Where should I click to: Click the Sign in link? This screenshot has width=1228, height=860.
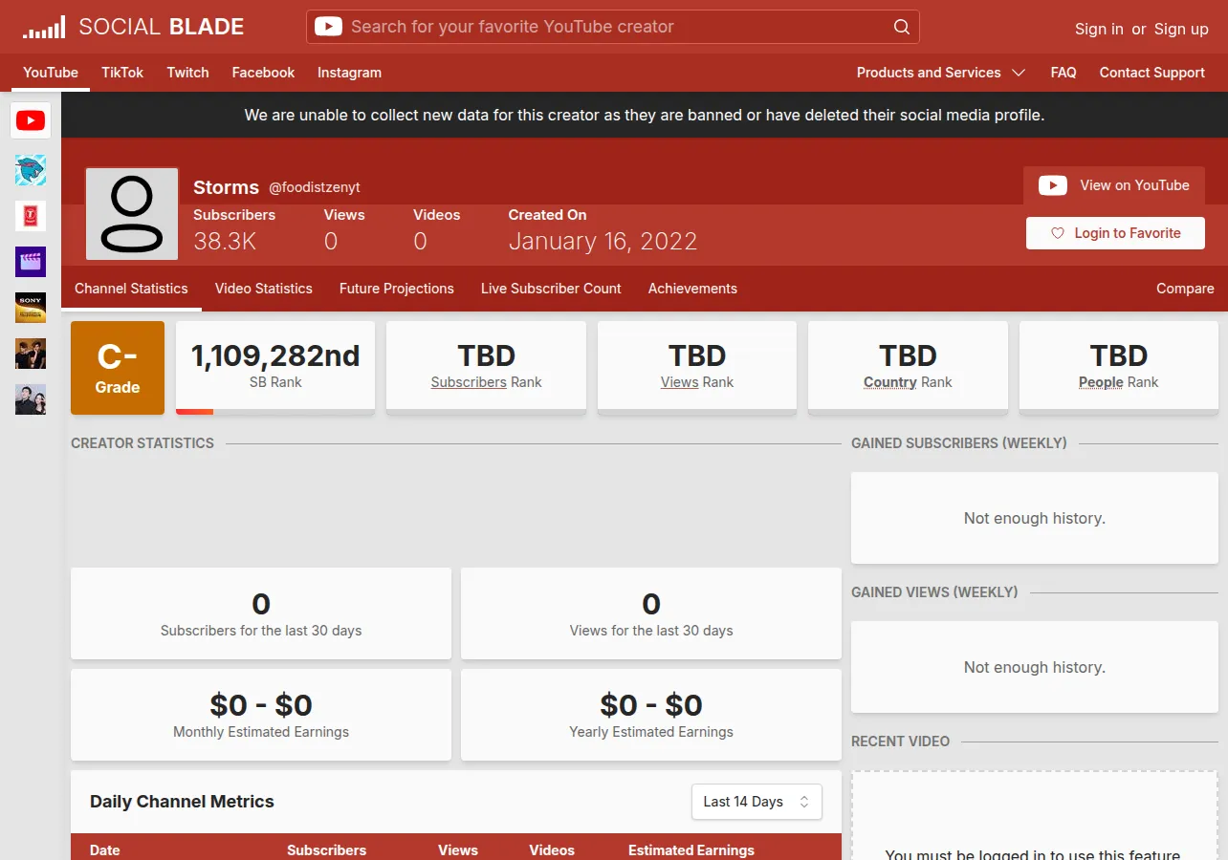[1099, 29]
